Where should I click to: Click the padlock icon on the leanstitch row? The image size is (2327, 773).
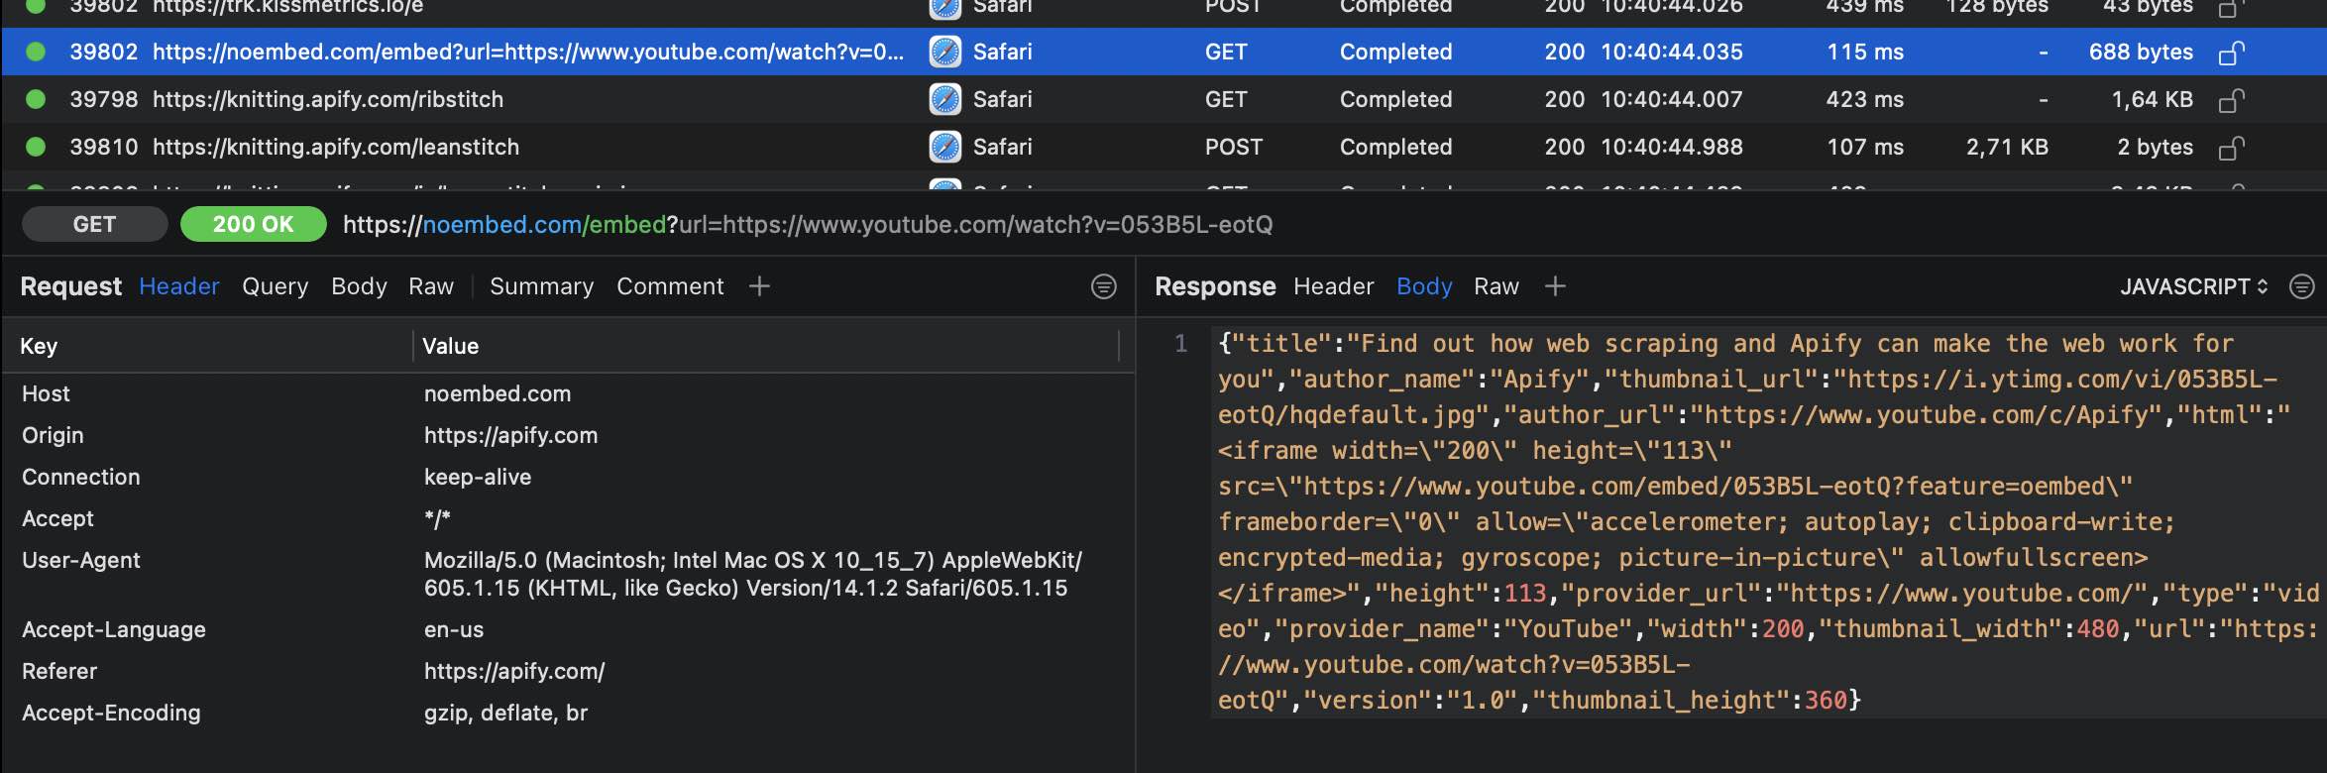[2230, 148]
